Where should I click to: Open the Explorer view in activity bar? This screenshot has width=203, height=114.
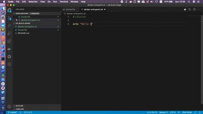tap(9, 10)
